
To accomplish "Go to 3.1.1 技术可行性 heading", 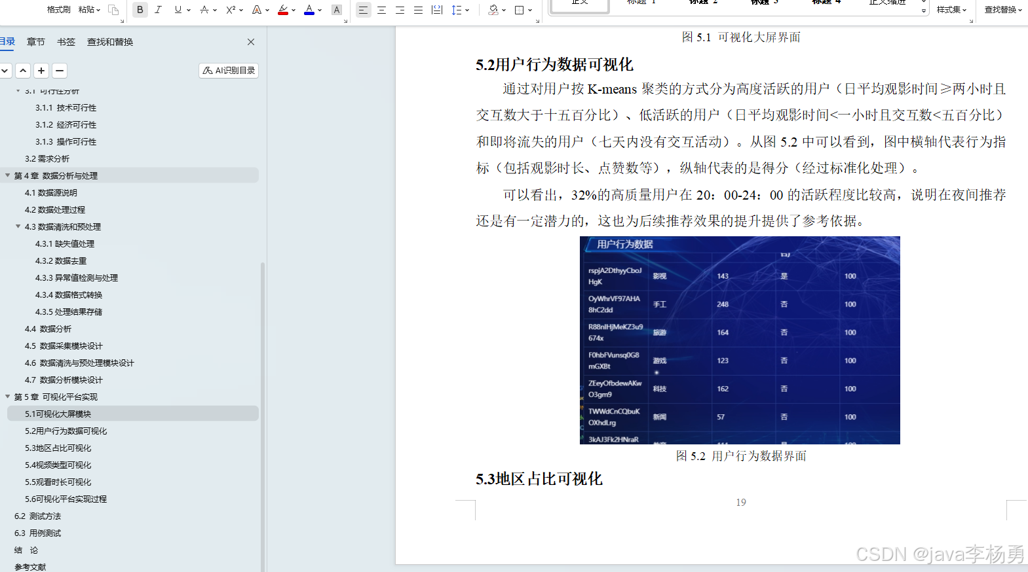I will coord(66,108).
